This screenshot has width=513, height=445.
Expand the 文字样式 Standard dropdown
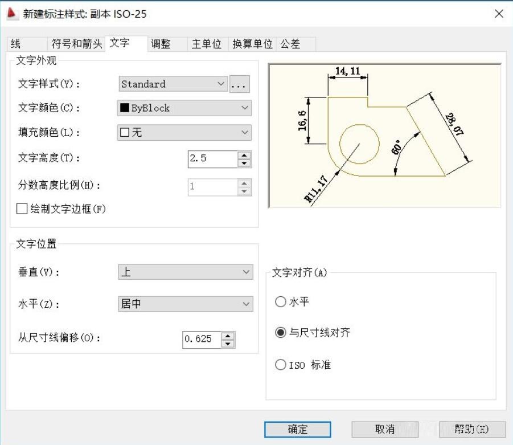click(x=174, y=84)
